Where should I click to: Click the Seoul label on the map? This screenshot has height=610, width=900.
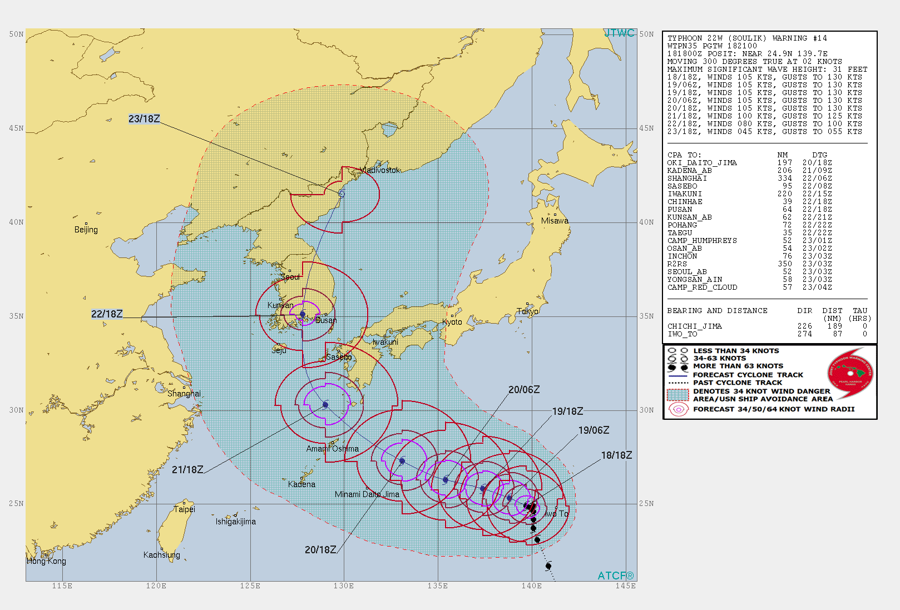point(290,276)
